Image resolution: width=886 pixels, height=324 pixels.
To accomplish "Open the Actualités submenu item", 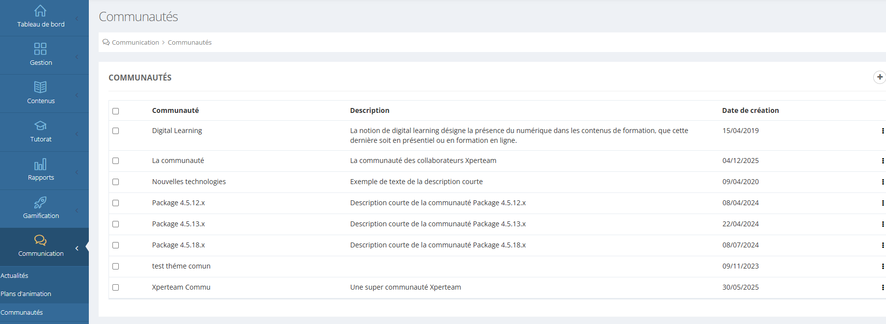I will pyautogui.click(x=15, y=276).
